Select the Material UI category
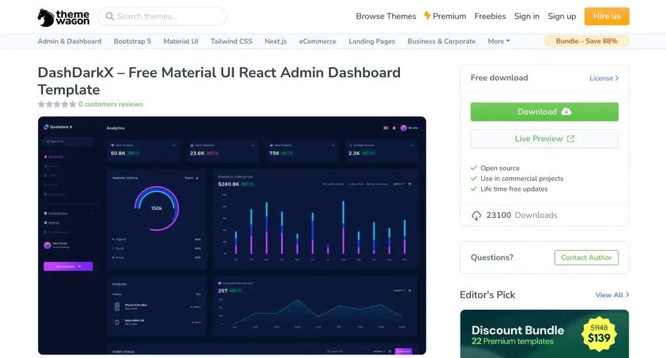This screenshot has height=358, width=666. tap(181, 41)
